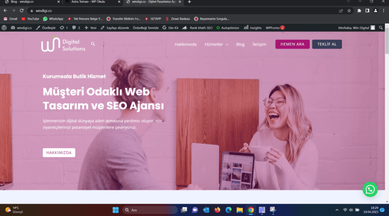This screenshot has width=389, height=216.
Task: Open the updates item showing 1
Action: pyautogui.click(x=64, y=28)
